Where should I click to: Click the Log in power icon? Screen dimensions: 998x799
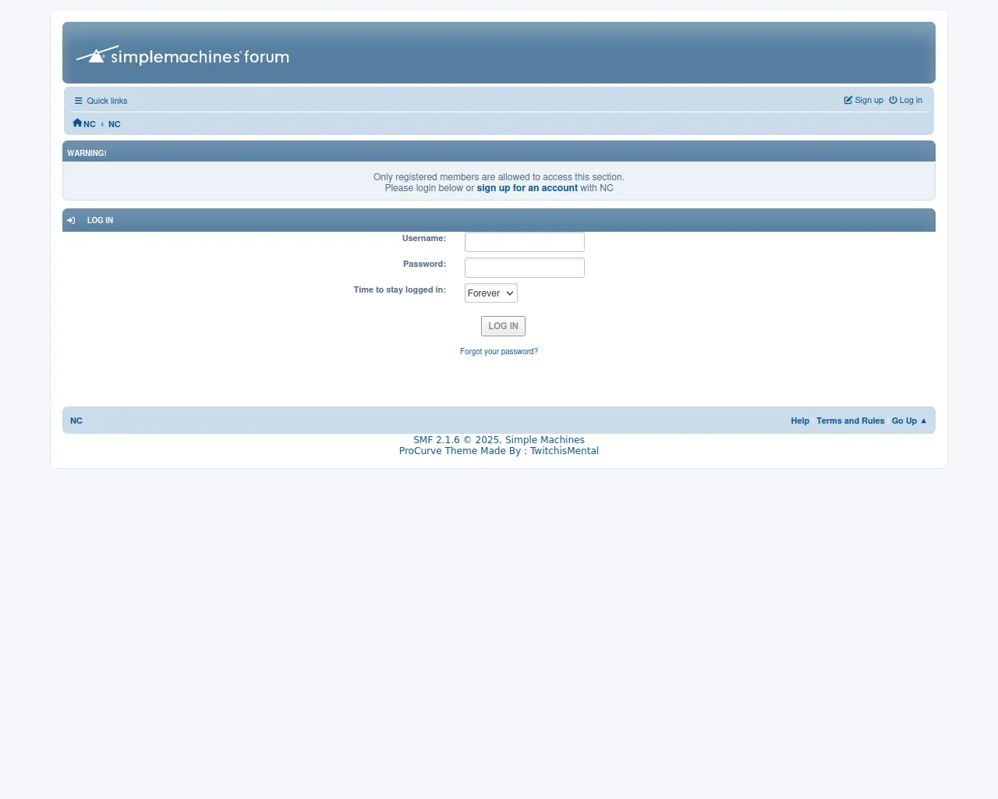coord(893,100)
